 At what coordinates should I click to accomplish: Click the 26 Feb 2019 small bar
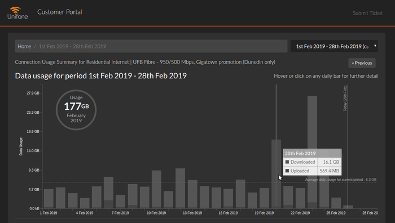(x=348, y=207)
